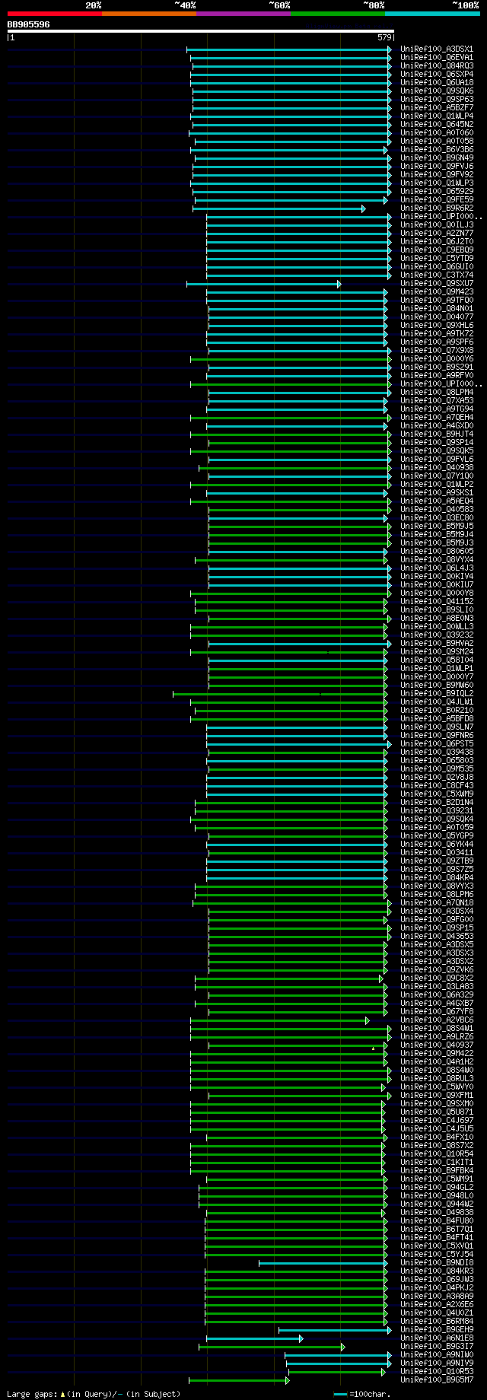
Task: Select hit label UniRef100_C9EBQ9
Action: (x=437, y=250)
